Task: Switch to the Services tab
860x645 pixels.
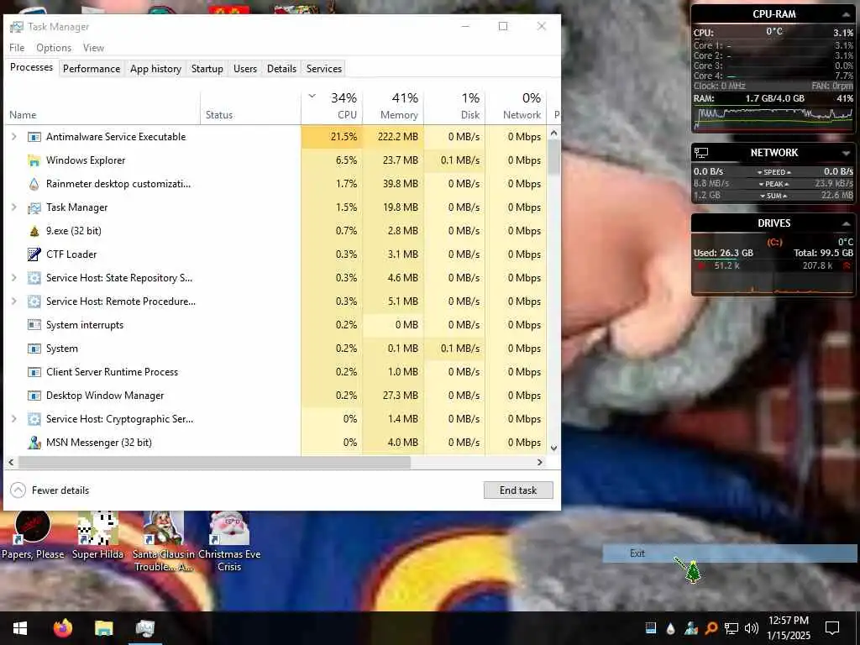Action: [323, 69]
